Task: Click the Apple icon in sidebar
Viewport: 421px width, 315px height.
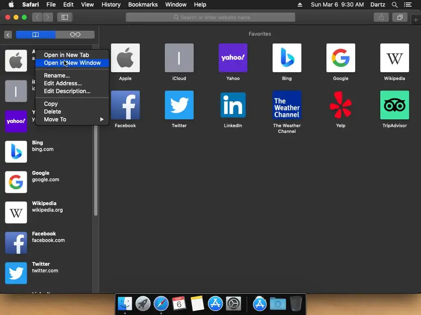Action: [x=16, y=61]
